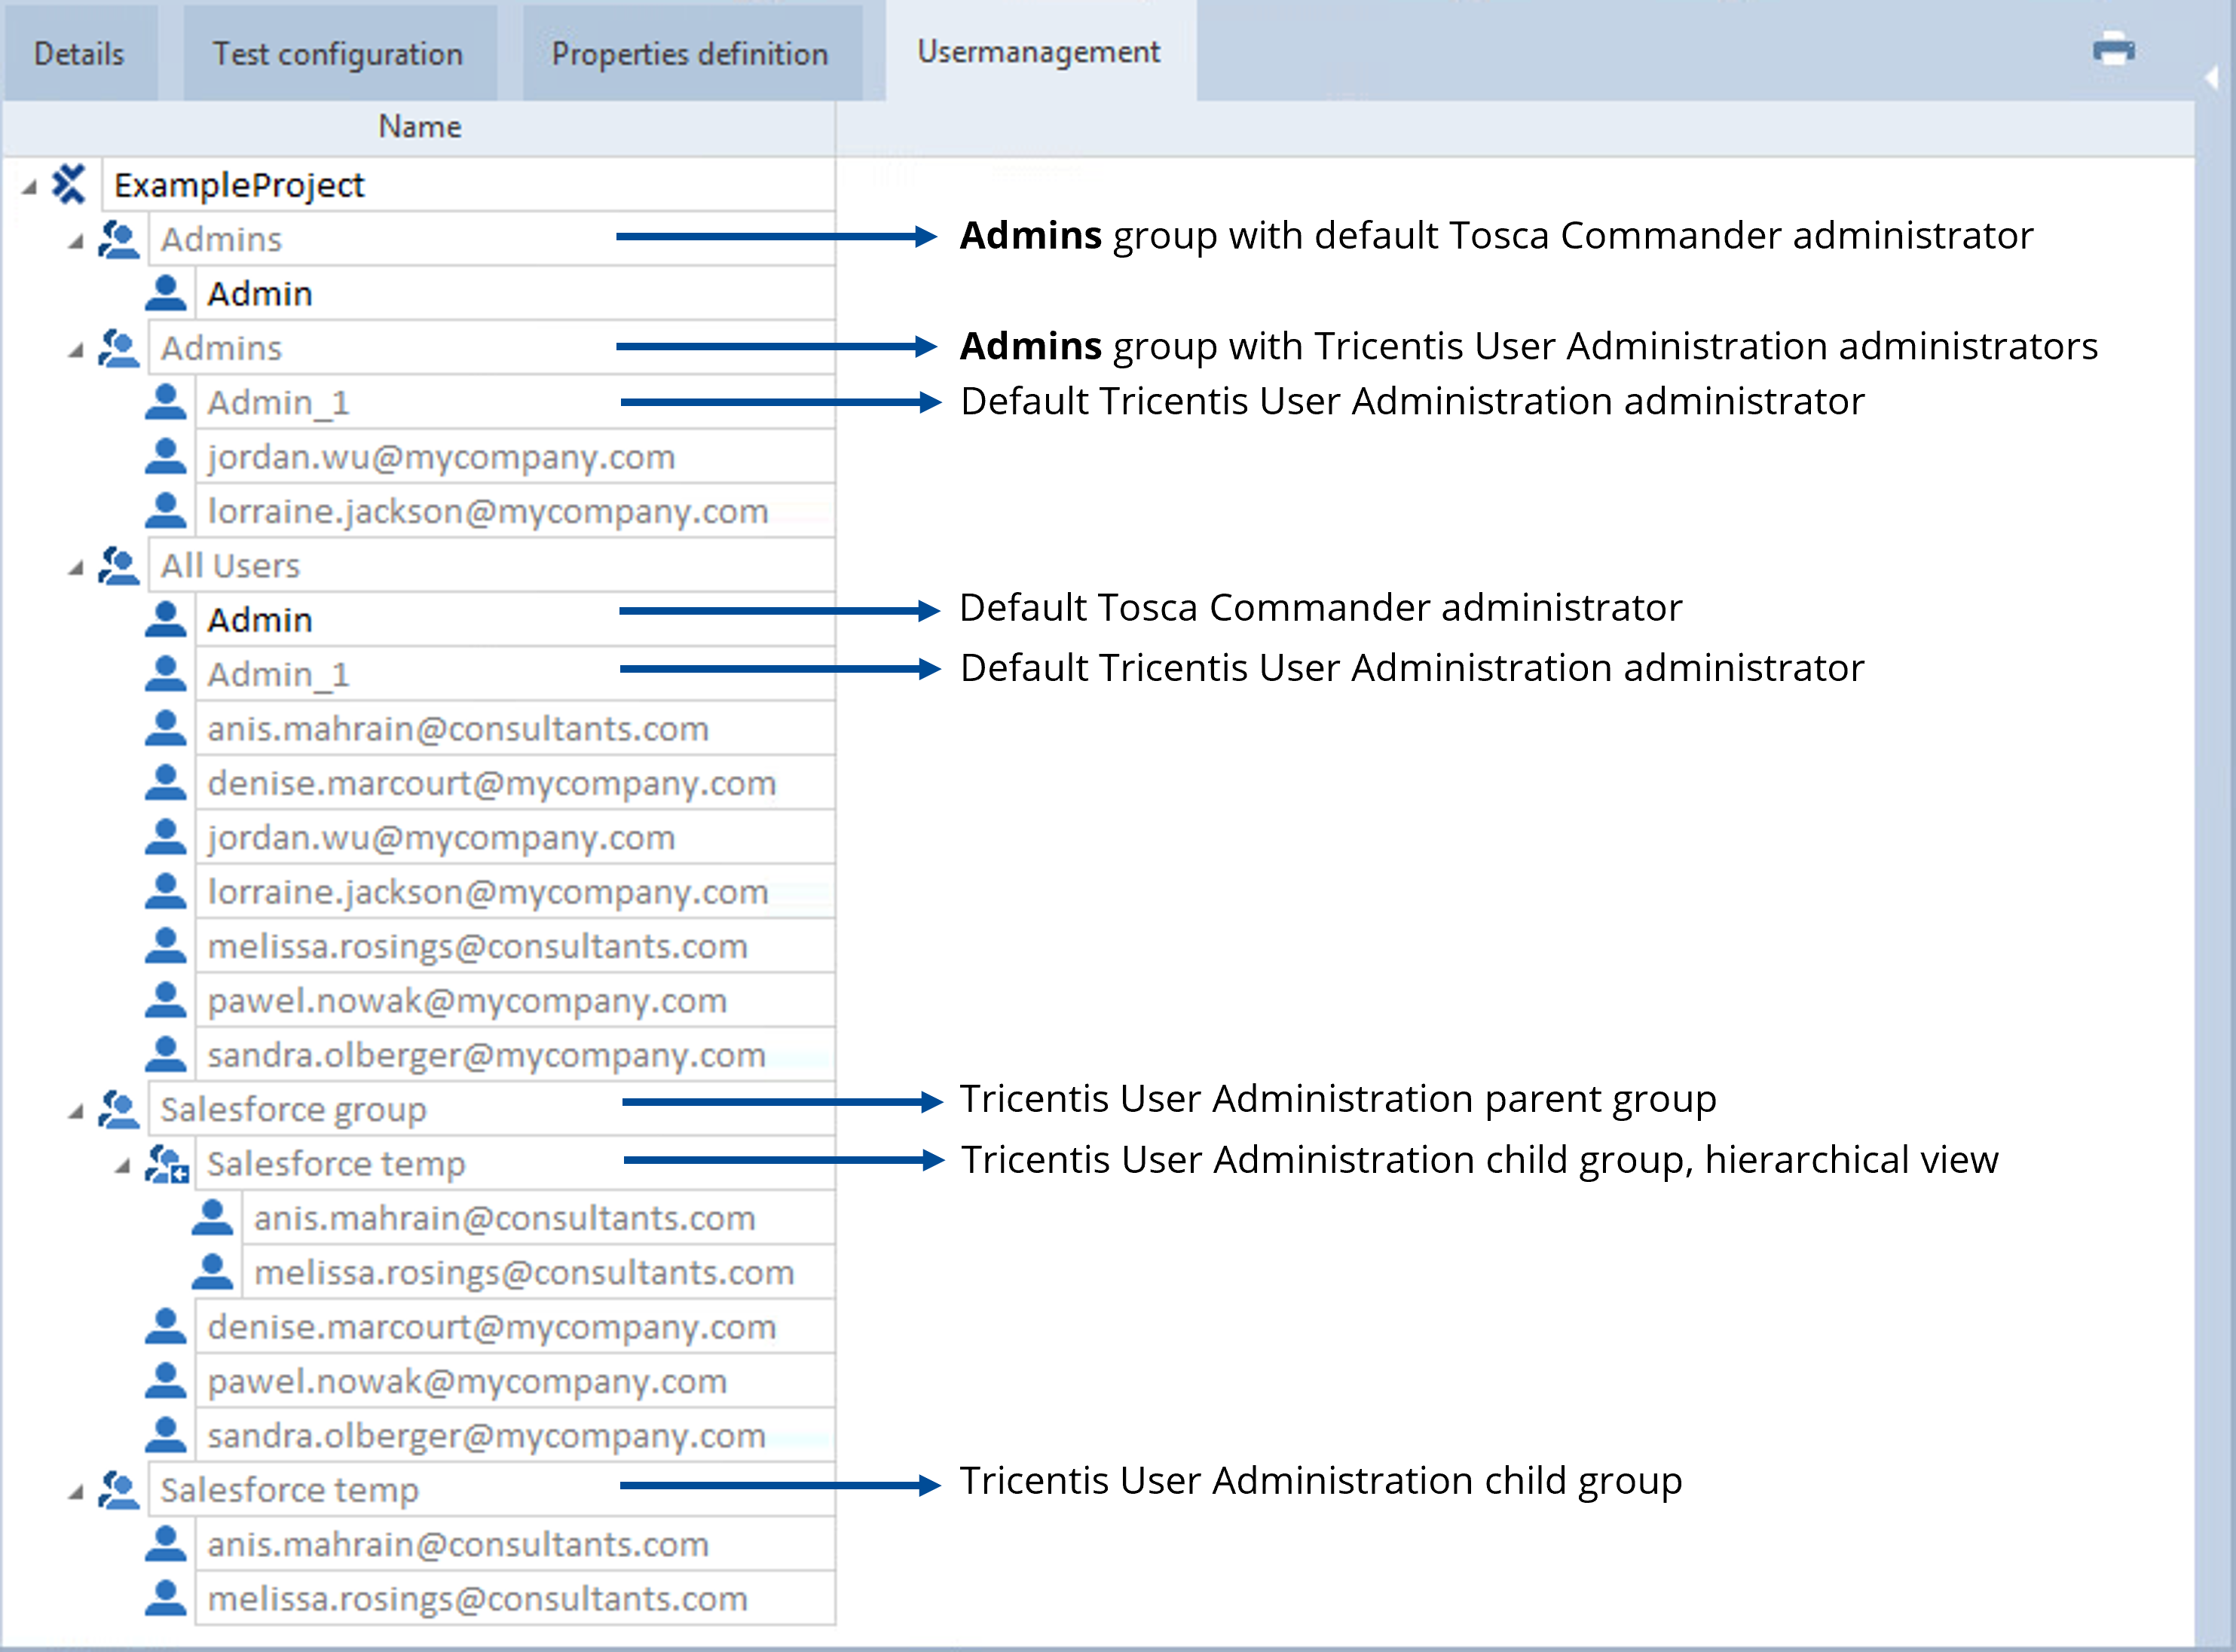The height and width of the screenshot is (1652, 2236).
Task: Select bold Admin user under All Users
Action: click(260, 621)
